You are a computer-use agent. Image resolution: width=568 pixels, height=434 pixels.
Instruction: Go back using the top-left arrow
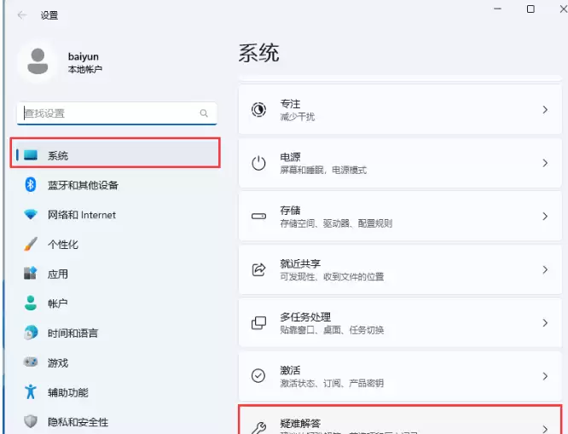pos(22,15)
